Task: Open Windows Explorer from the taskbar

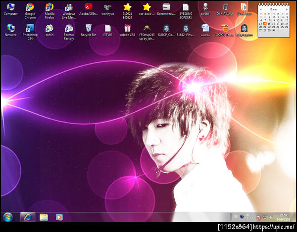Action: pyautogui.click(x=44, y=217)
